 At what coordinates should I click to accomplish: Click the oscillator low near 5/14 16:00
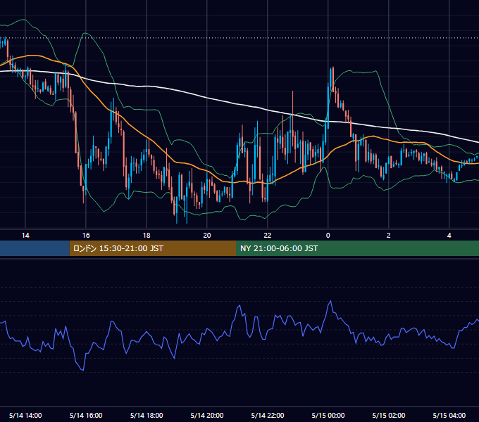83,370
